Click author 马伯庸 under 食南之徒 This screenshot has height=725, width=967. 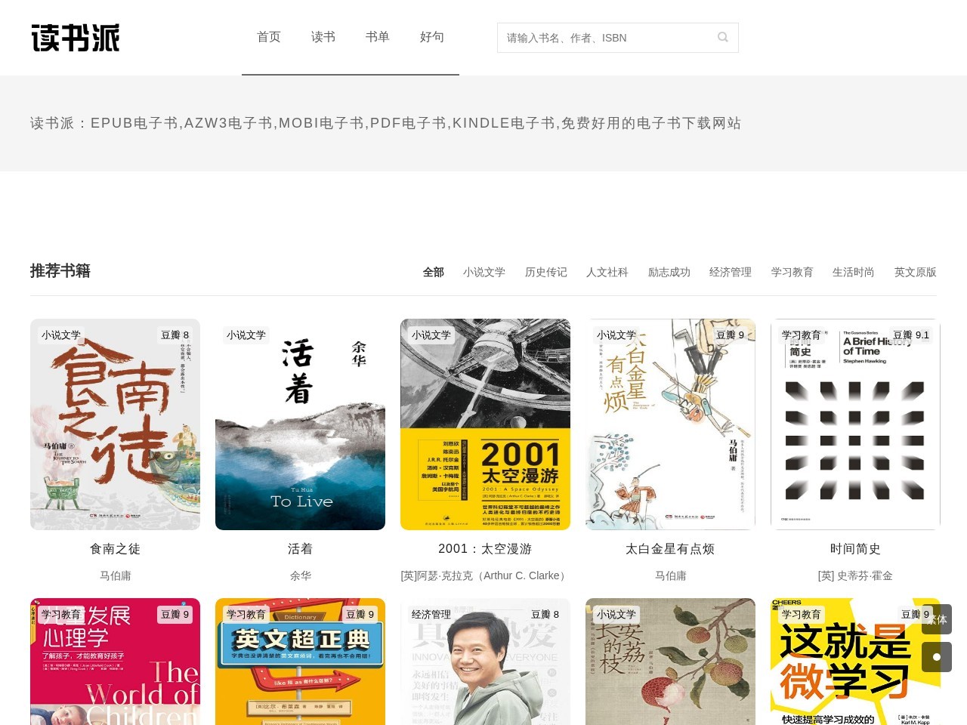[116, 575]
